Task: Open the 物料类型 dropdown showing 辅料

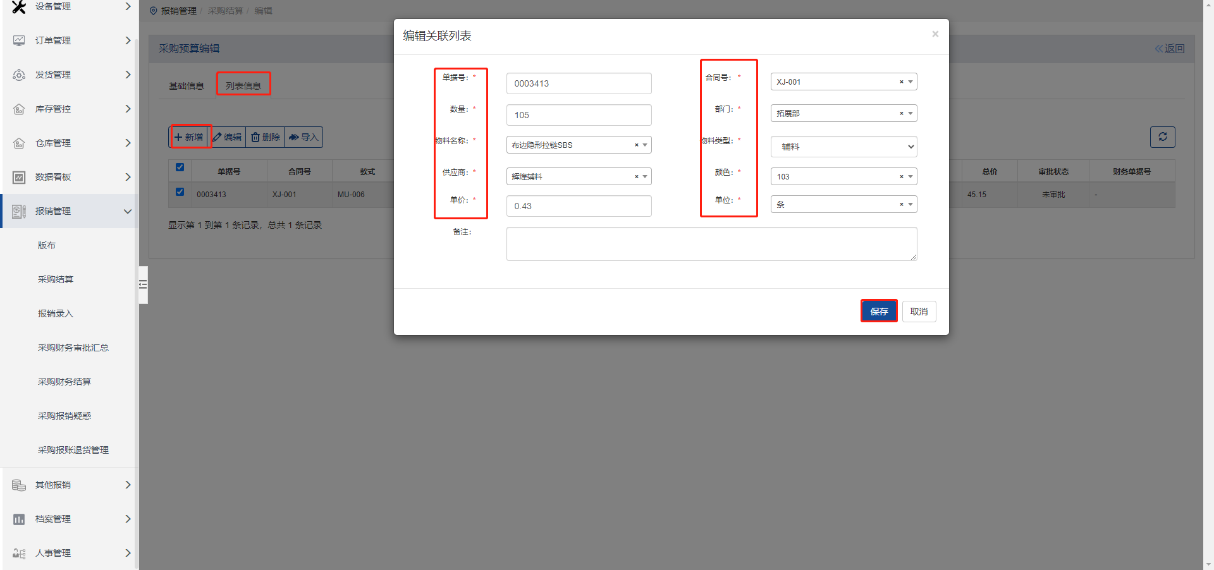Action: click(843, 147)
